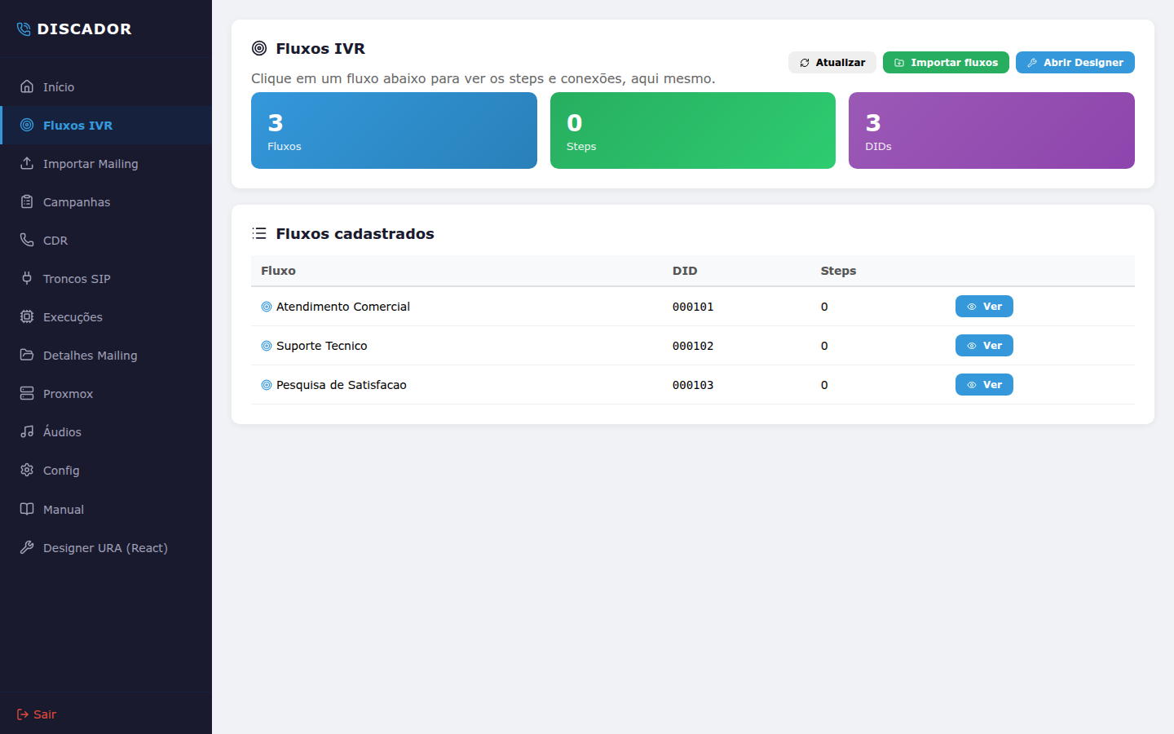
Task: Go to the Proxmox section
Action: coord(106,393)
